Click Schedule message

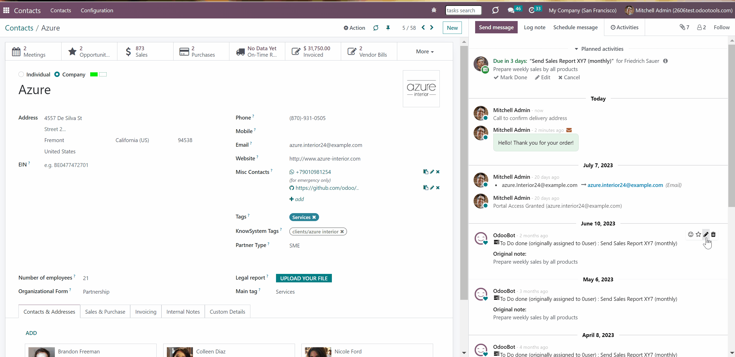click(576, 27)
